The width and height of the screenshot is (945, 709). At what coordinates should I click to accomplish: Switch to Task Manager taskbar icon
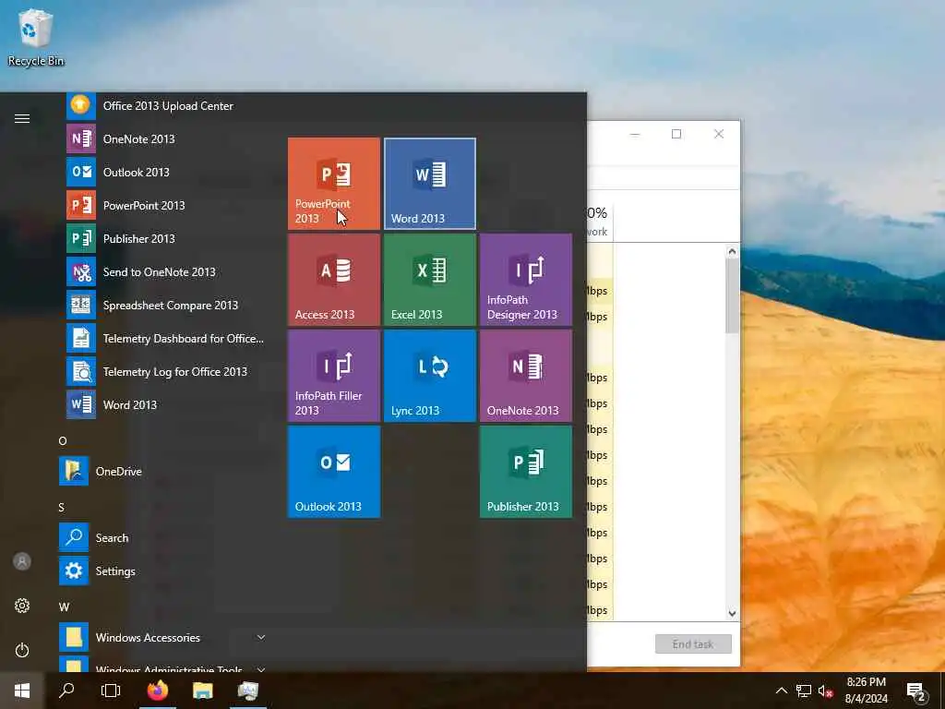[247, 691]
